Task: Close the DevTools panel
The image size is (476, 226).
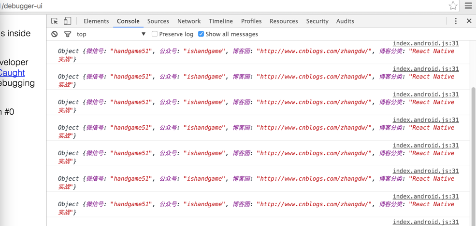Action: tap(469, 21)
